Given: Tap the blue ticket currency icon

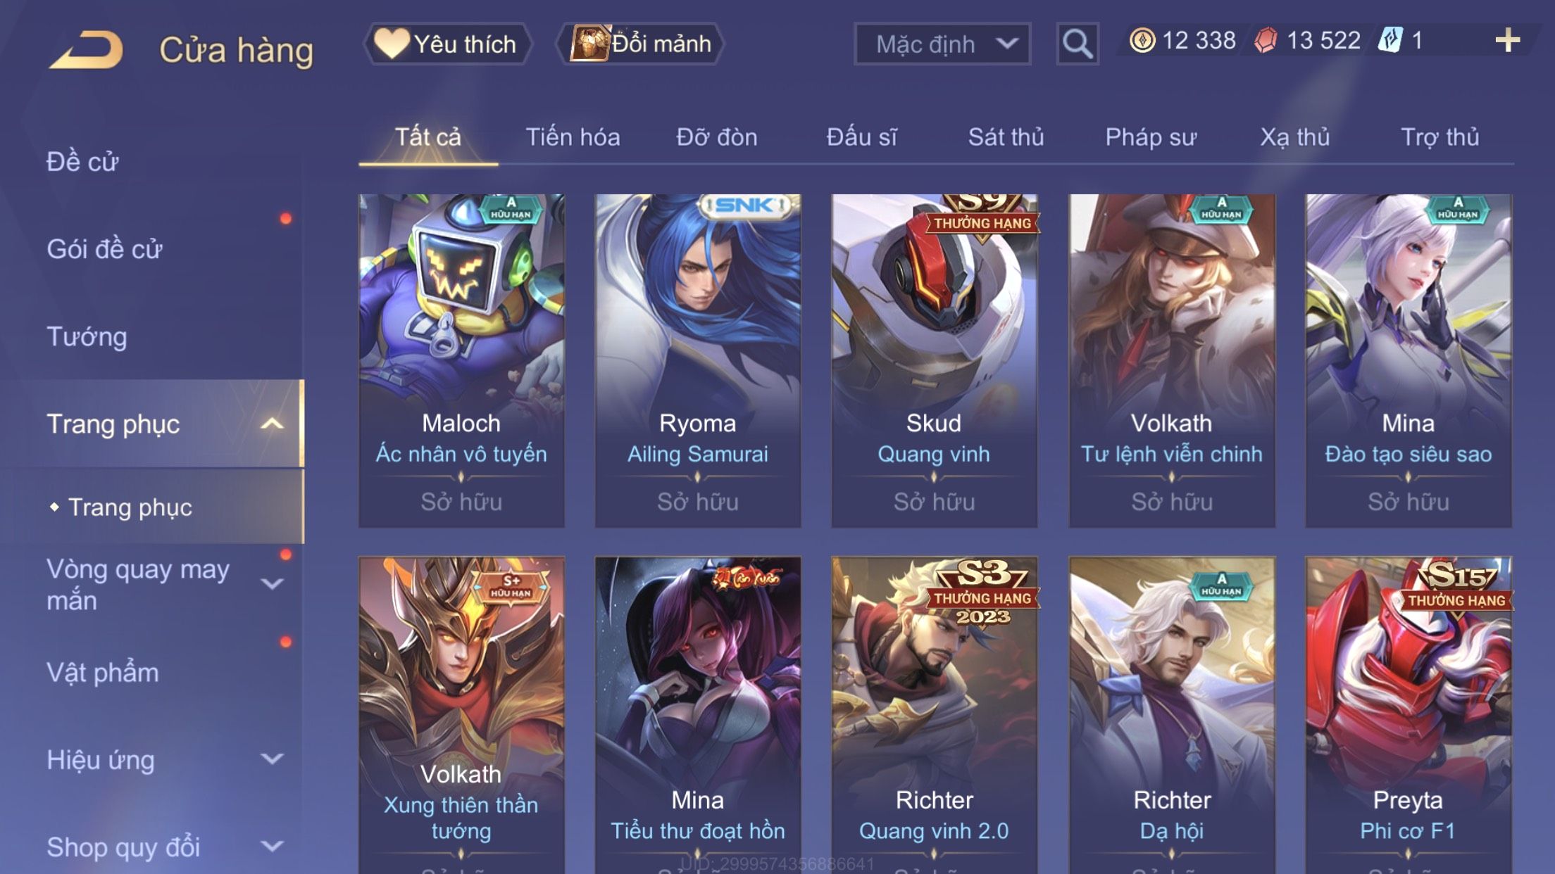Looking at the screenshot, I should coord(1390,40).
